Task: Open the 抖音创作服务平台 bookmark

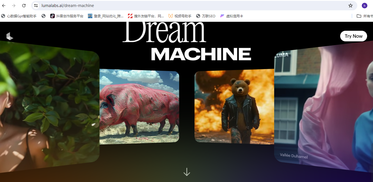Action: tap(67, 16)
